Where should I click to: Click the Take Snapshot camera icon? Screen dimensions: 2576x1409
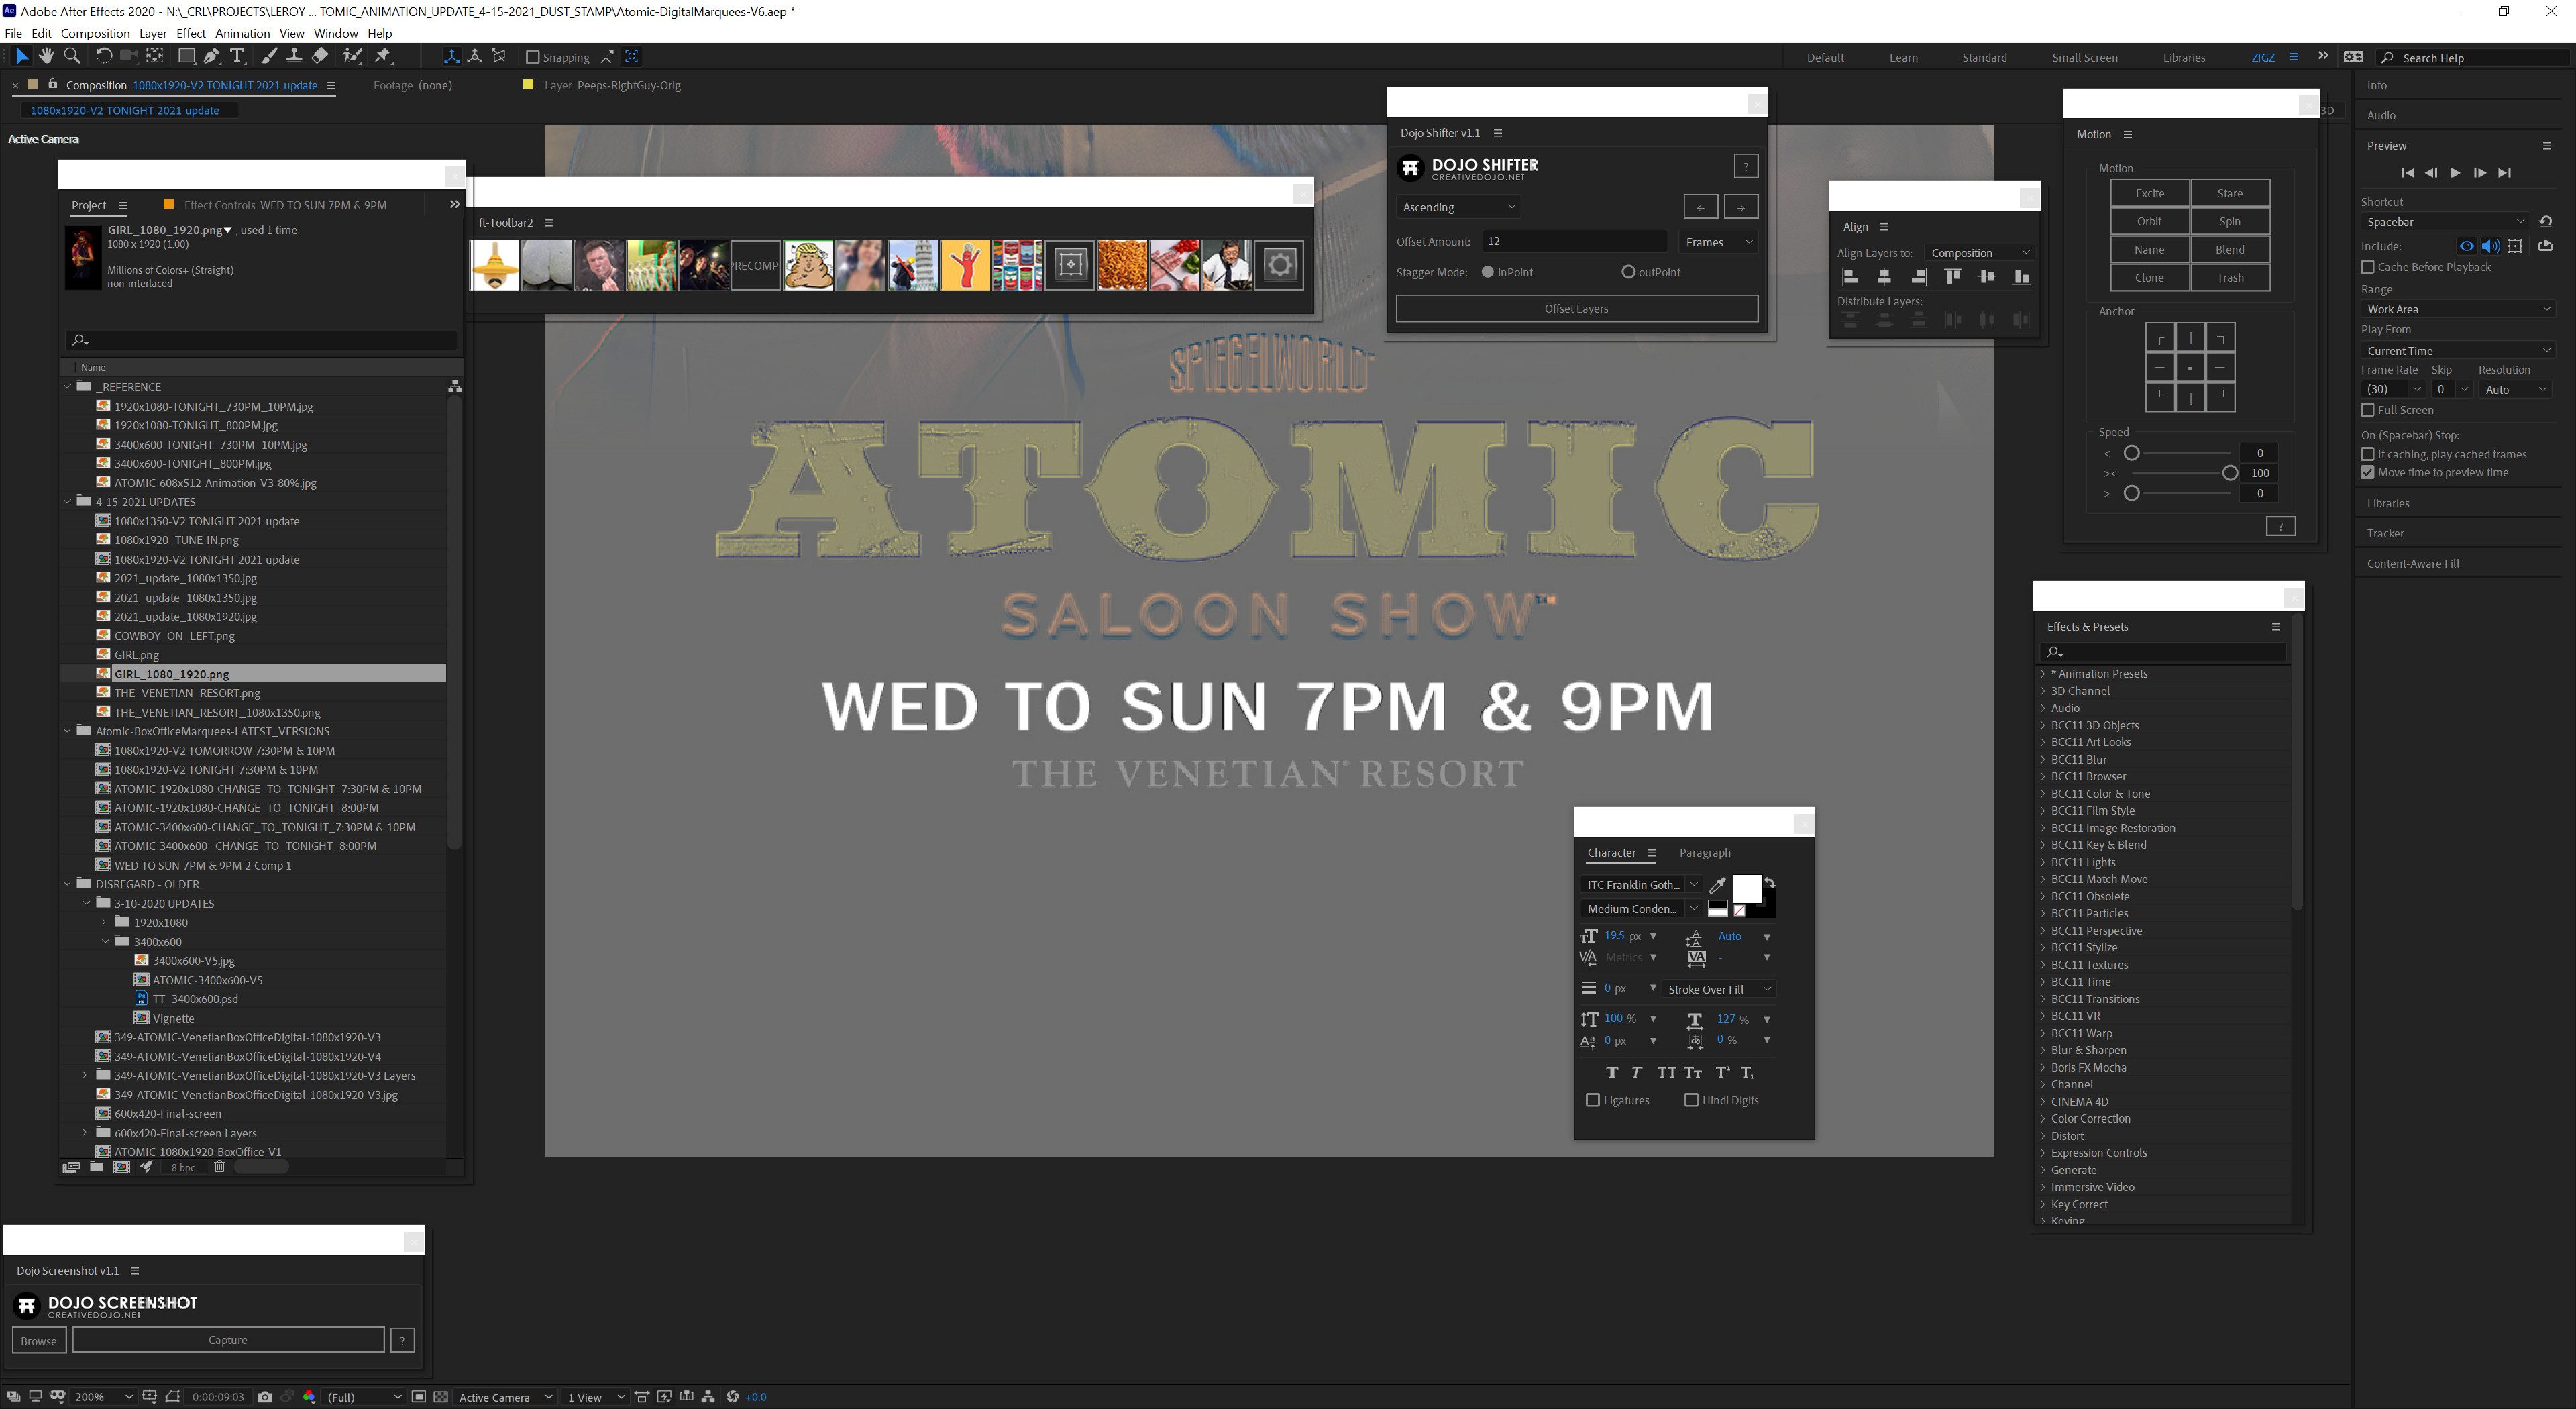(x=264, y=1397)
